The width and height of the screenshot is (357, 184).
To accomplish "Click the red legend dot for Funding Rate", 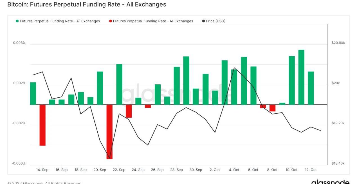I will [x=111, y=21].
